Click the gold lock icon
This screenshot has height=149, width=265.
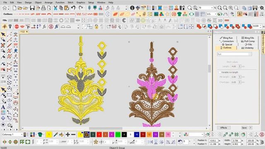click(96, 26)
